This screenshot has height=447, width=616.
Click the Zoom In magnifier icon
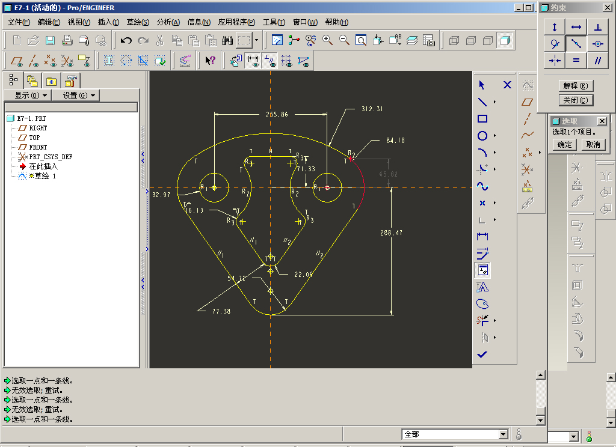click(327, 40)
